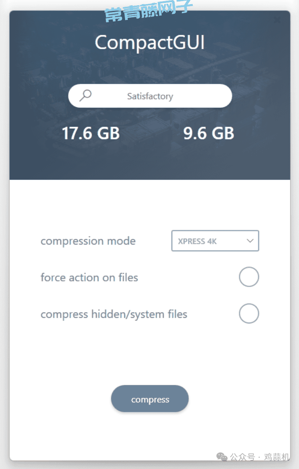This screenshot has width=299, height=469.
Task: Click the dropdown chevron arrow beside XPRESS 4K
Action: click(x=250, y=241)
